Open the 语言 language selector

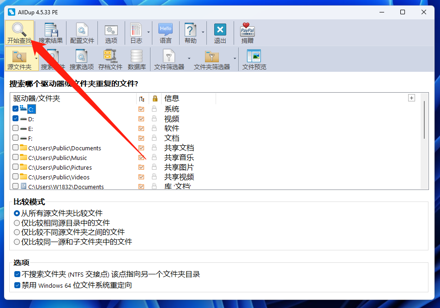click(166, 33)
